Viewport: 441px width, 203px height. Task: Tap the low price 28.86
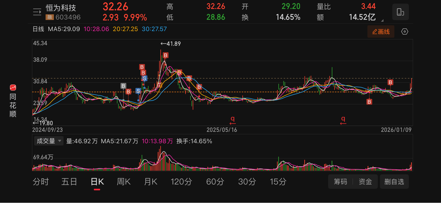click(x=216, y=17)
